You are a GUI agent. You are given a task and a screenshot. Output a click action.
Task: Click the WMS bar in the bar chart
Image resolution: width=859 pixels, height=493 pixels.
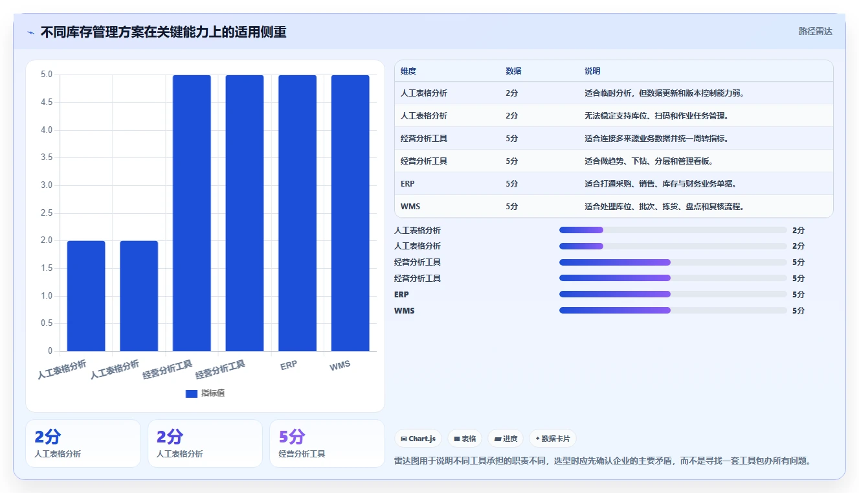pyautogui.click(x=350, y=213)
